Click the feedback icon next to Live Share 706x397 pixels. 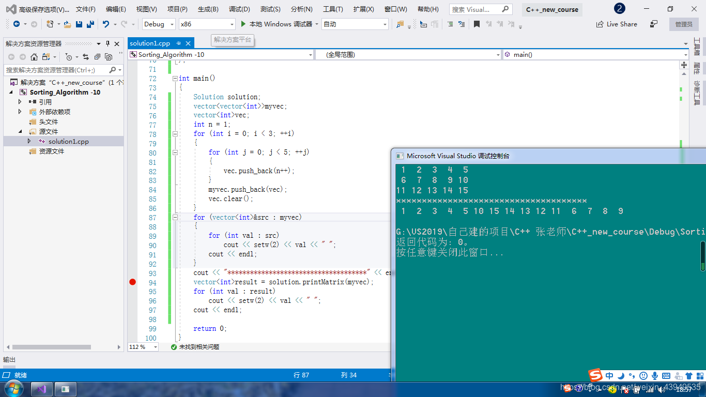[654, 24]
